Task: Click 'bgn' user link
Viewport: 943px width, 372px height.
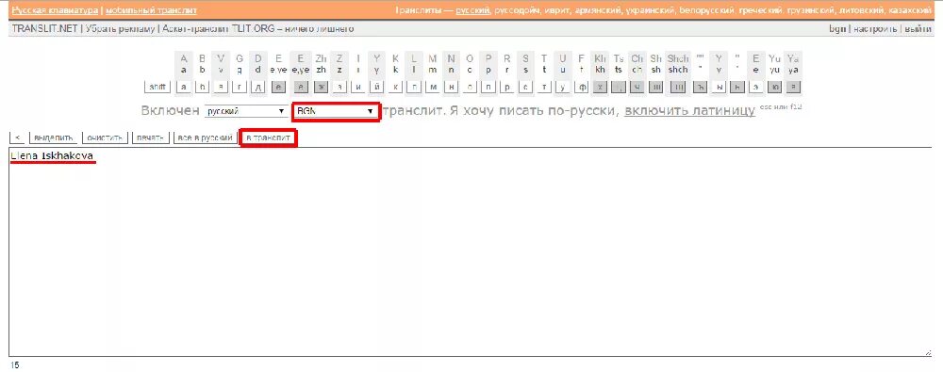Action: pos(837,29)
